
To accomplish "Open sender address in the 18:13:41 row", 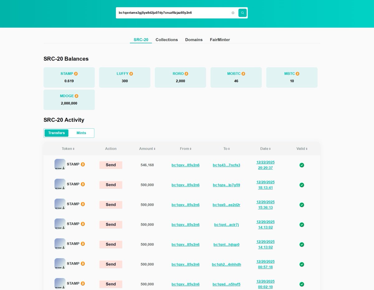I will click(185, 185).
